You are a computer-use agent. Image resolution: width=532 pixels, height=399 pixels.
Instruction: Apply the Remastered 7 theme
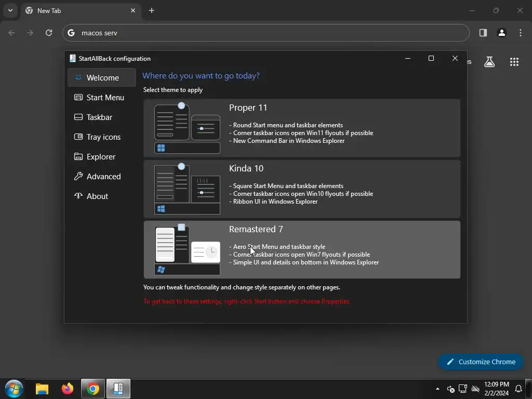point(302,250)
